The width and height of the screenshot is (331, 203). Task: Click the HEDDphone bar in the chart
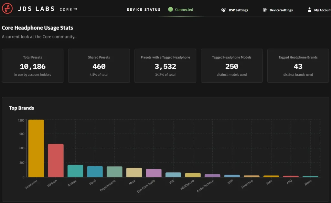193,175
